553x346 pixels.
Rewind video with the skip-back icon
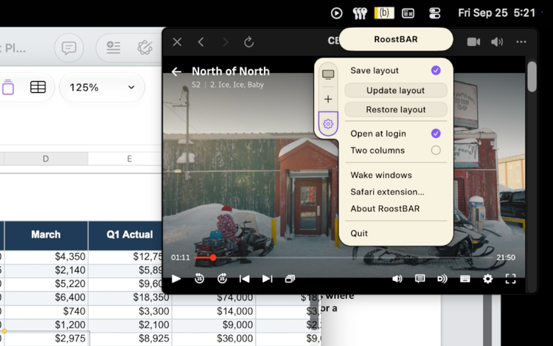199,279
